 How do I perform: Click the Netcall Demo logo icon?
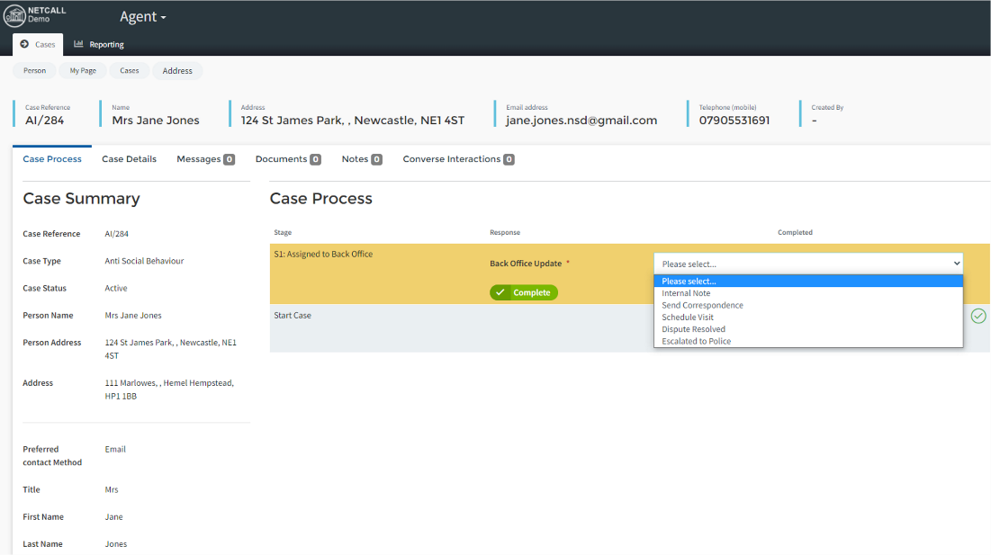coord(14,16)
